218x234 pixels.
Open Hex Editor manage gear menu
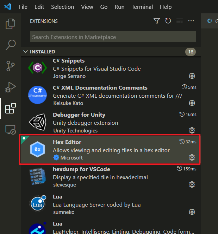click(x=192, y=157)
